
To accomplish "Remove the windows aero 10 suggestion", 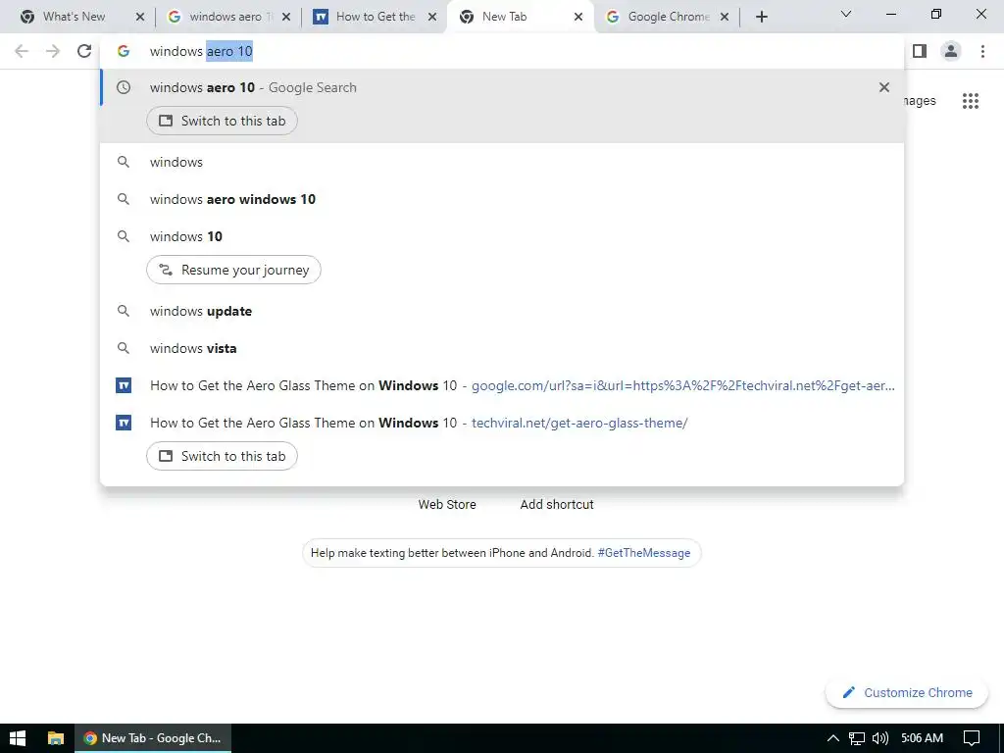I will 884,87.
